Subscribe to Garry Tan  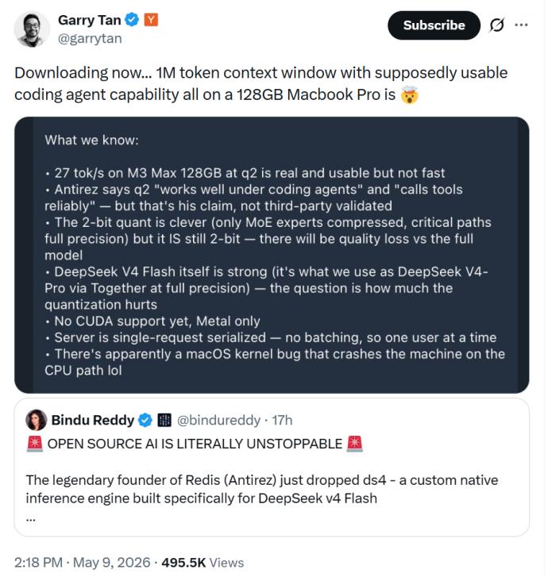(434, 25)
